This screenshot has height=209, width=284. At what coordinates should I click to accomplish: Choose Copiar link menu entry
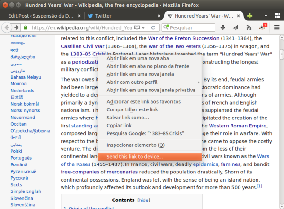click(x=150, y=126)
